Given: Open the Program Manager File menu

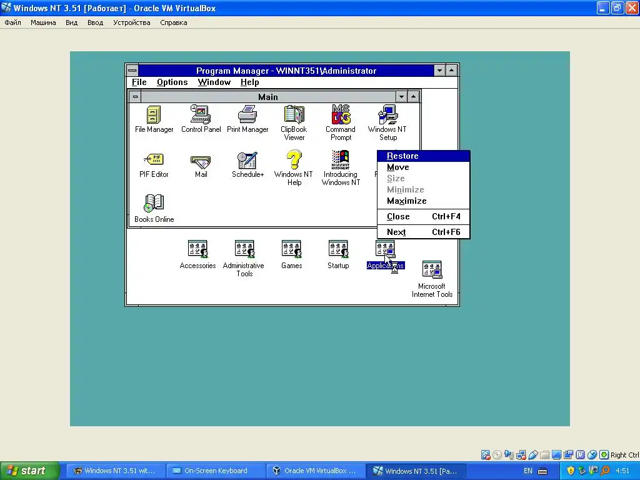Looking at the screenshot, I should pos(139,82).
